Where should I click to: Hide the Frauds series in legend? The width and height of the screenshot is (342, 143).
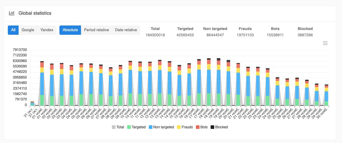coord(184,127)
